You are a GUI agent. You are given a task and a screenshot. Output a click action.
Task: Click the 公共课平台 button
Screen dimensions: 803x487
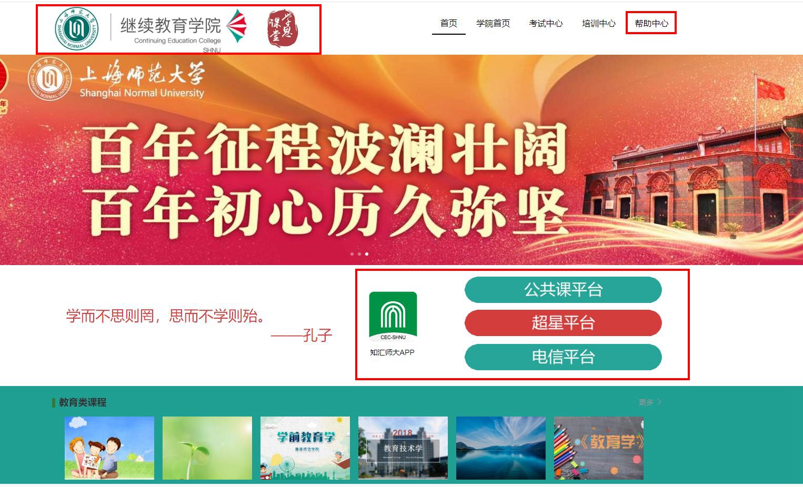[563, 290]
